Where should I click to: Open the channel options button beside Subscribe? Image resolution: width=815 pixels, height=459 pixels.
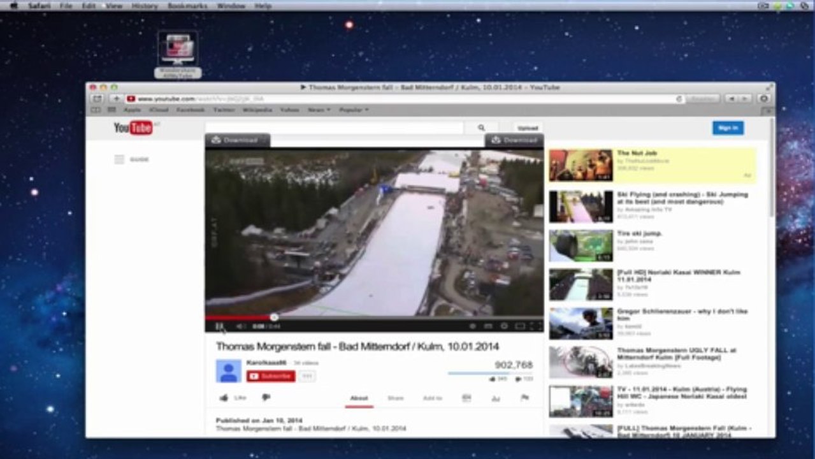307,376
